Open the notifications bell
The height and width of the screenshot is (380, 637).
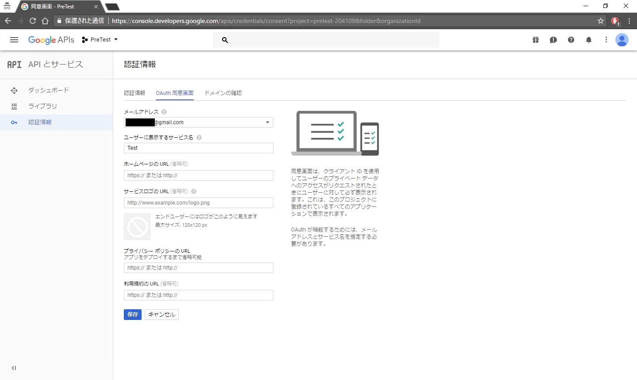point(589,40)
